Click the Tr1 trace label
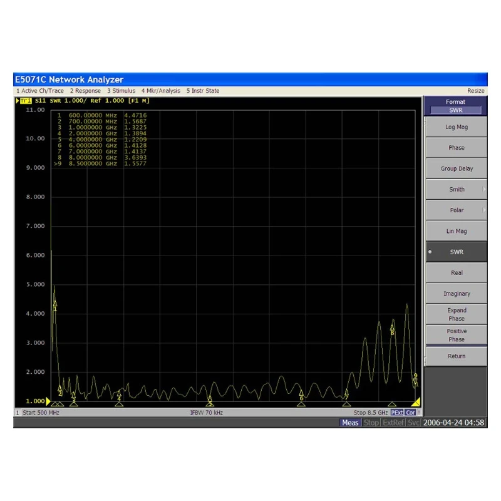This screenshot has height=501, width=501. click(26, 101)
